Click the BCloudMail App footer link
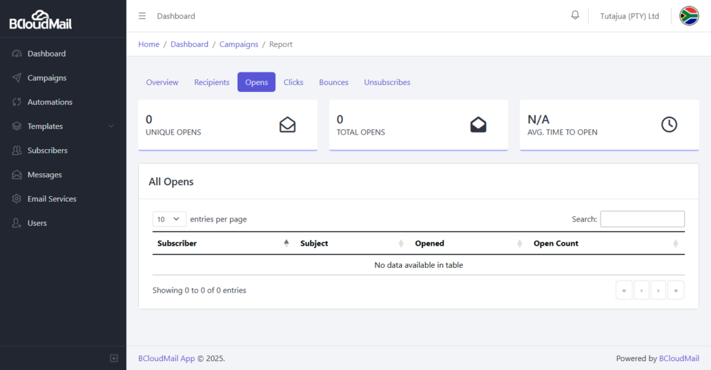This screenshot has width=711, height=370. click(x=166, y=358)
